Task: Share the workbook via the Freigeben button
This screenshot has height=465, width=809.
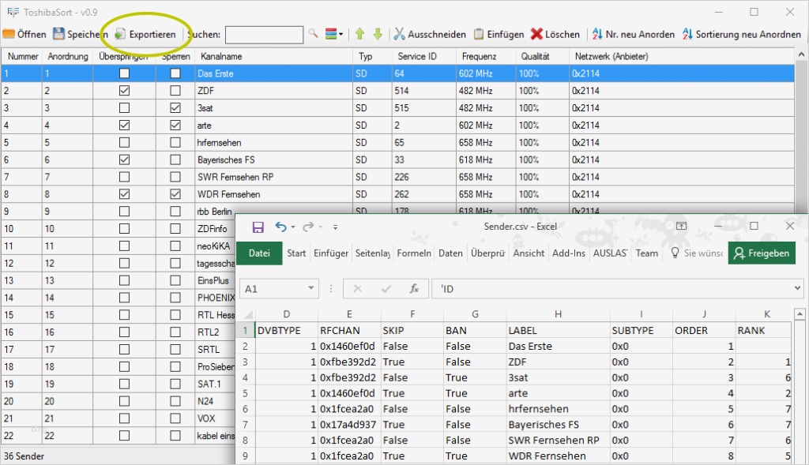Action: click(761, 254)
